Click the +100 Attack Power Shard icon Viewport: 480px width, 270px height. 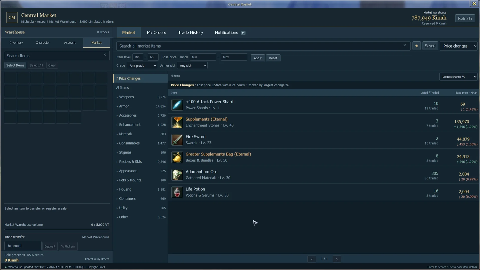(x=177, y=105)
